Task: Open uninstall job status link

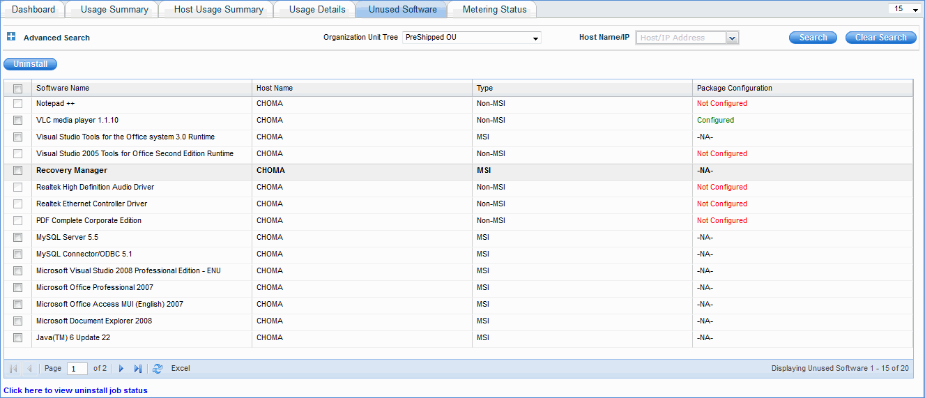Action: [76, 390]
